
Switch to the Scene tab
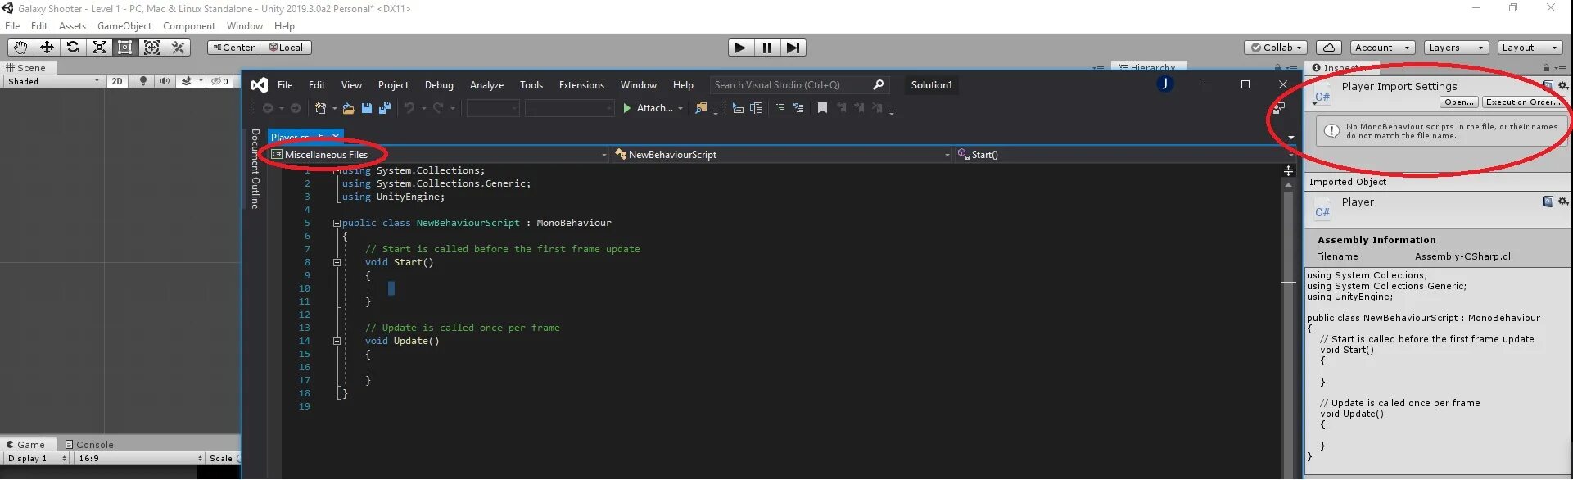coord(27,68)
